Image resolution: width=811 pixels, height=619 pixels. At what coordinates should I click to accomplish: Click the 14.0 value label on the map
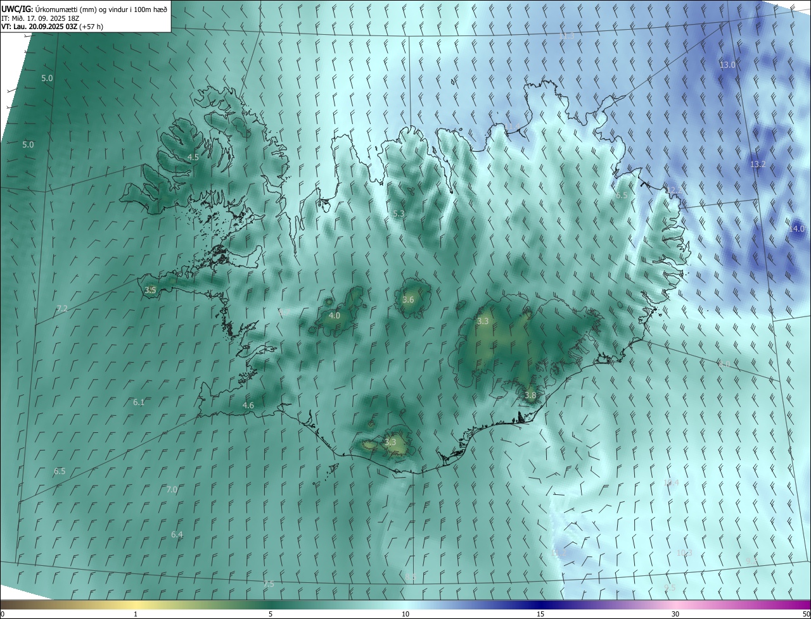tap(796, 228)
